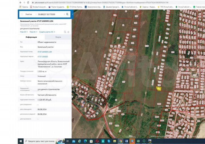Click the search magnifier icon

click(67, 14)
